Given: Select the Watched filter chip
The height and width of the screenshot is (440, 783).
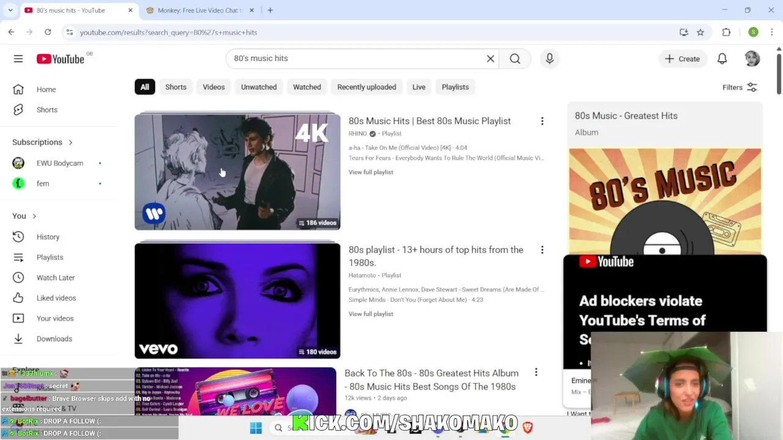Looking at the screenshot, I should point(307,87).
